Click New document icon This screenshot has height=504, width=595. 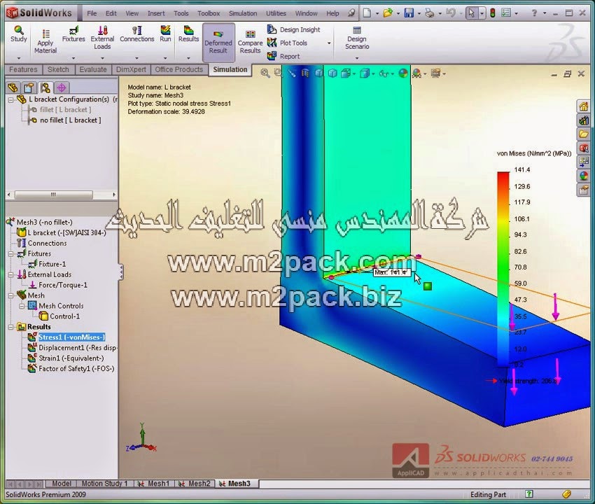coord(367,13)
